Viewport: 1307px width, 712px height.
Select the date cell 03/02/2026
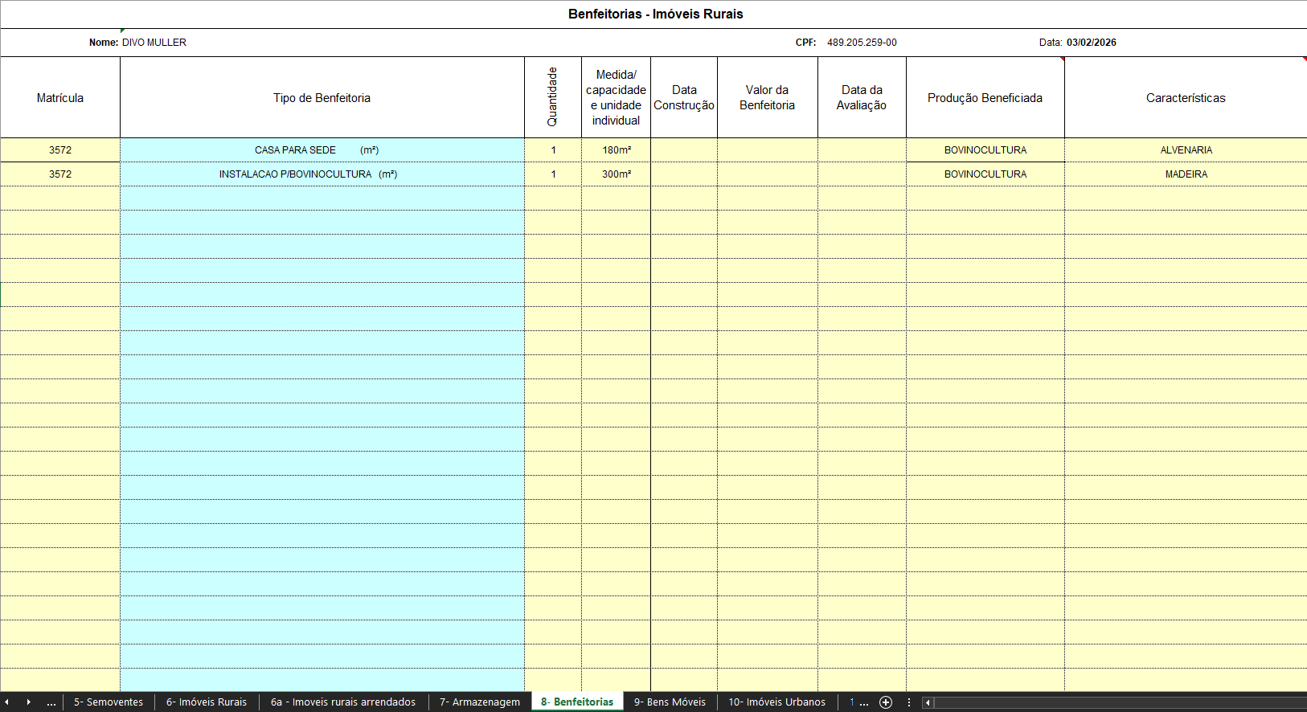[1091, 43]
